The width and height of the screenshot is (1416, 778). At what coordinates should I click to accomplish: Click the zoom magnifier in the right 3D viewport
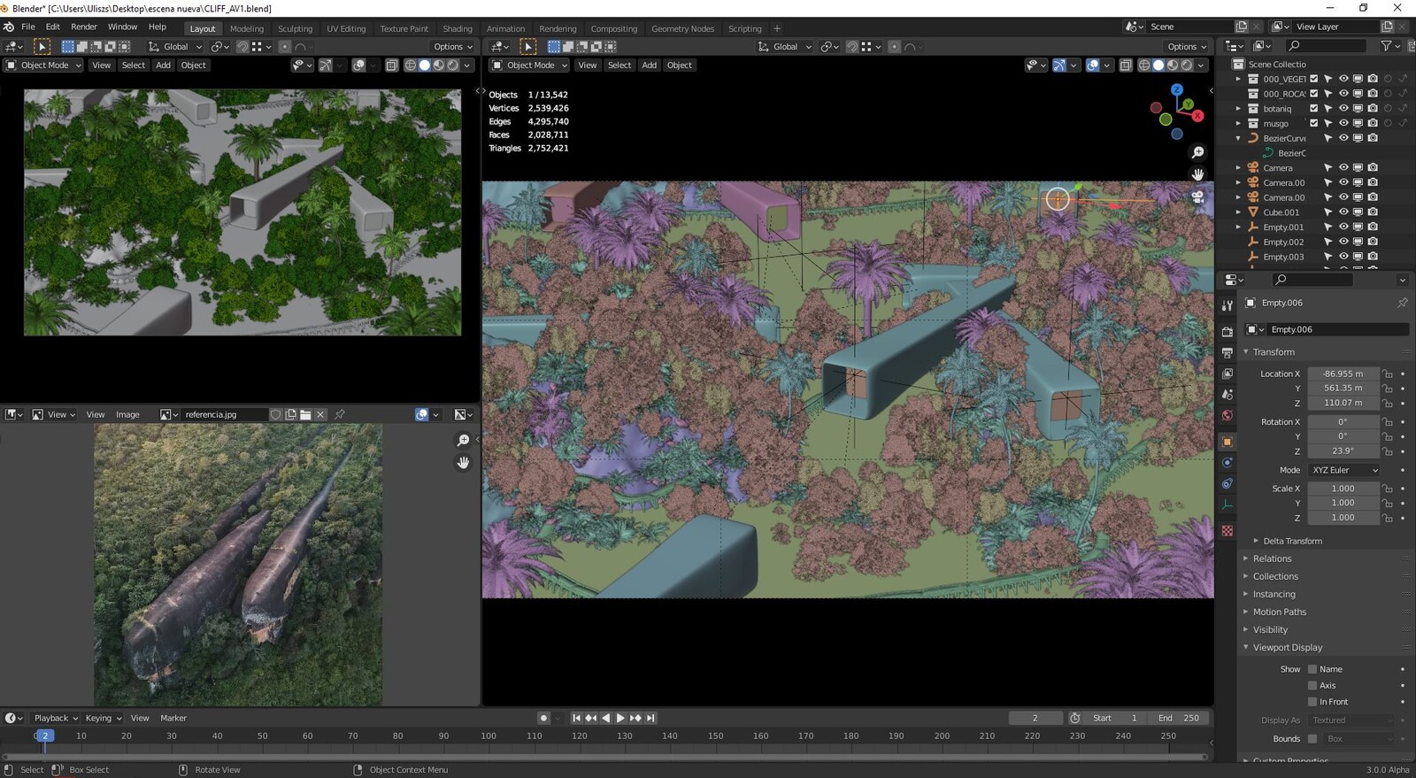click(x=1197, y=153)
